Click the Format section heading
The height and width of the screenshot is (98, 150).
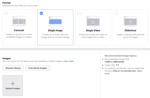tap(6, 3)
